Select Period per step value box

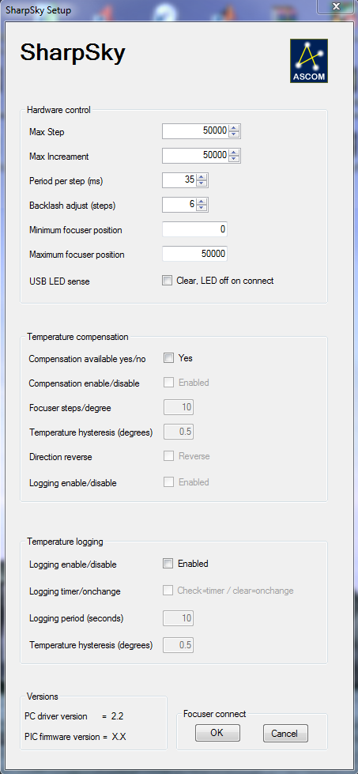pyautogui.click(x=179, y=180)
